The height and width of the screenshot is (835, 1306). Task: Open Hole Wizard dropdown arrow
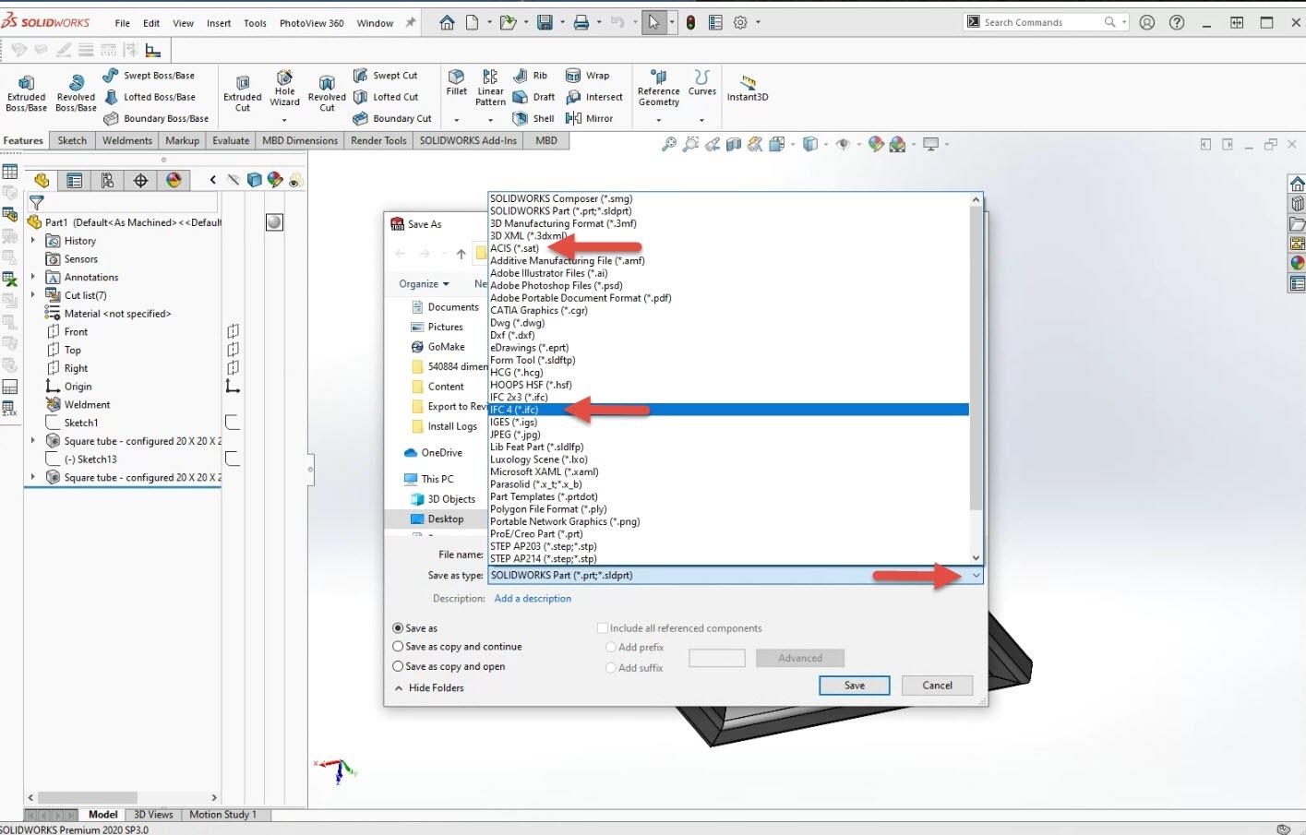point(284,120)
